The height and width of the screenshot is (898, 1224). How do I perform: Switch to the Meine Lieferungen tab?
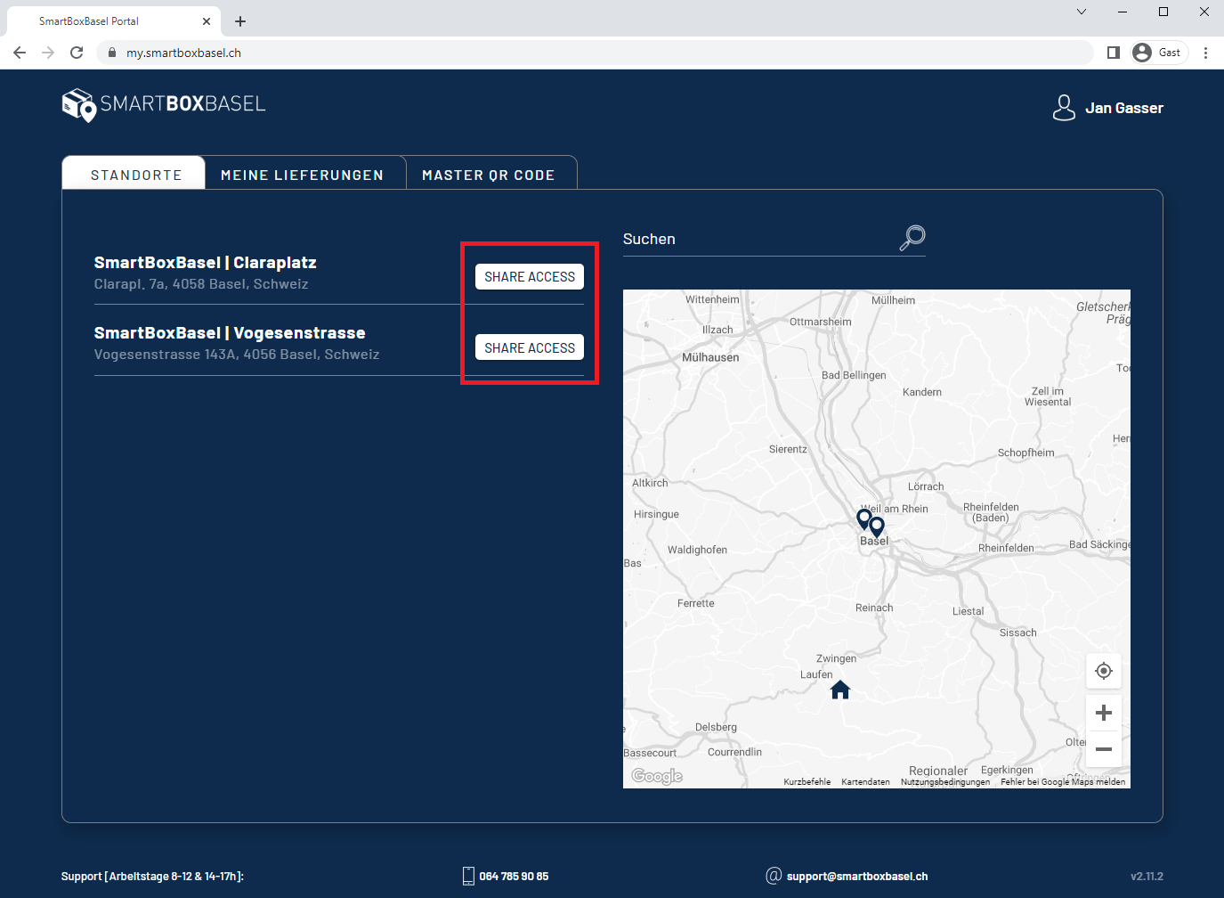[x=304, y=175]
